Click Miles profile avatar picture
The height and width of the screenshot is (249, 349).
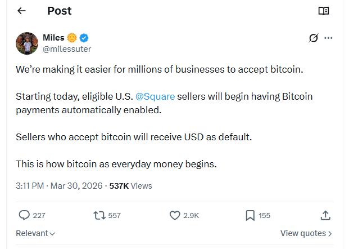click(x=27, y=43)
